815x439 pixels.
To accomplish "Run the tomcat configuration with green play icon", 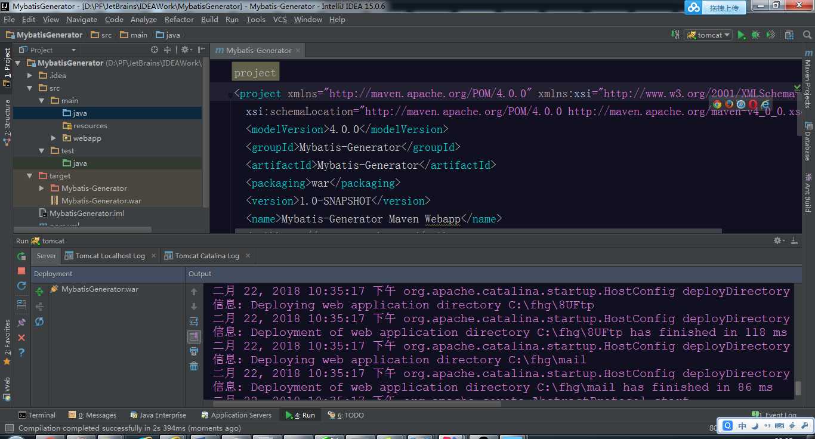I will click(741, 35).
